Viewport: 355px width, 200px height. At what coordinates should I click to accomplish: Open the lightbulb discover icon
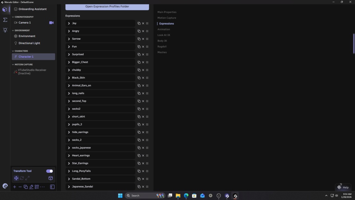[x=5, y=30]
